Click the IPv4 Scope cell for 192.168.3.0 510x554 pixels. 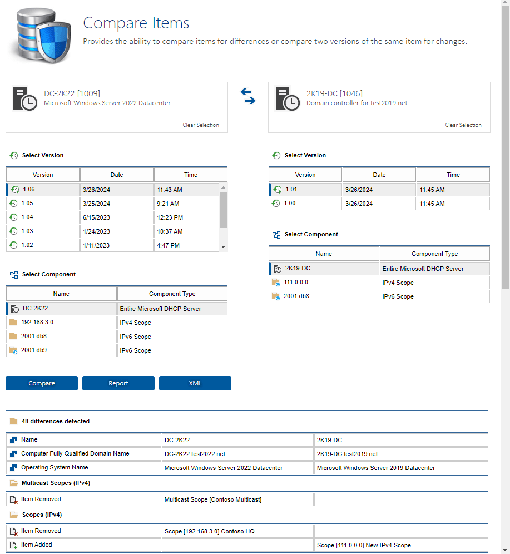click(x=172, y=323)
